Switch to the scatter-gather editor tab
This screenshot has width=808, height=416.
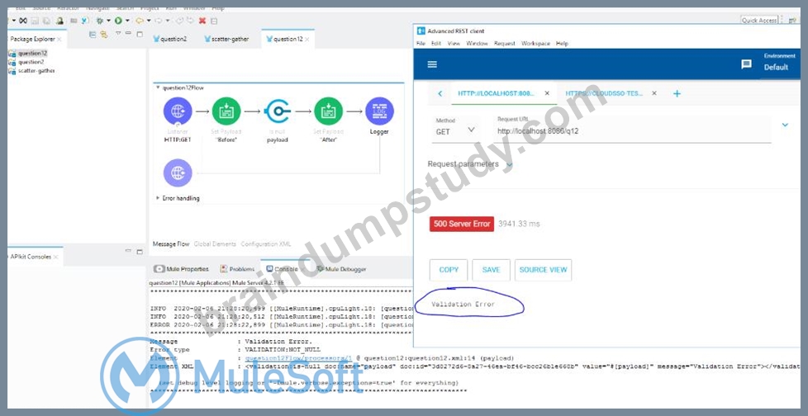(226, 39)
